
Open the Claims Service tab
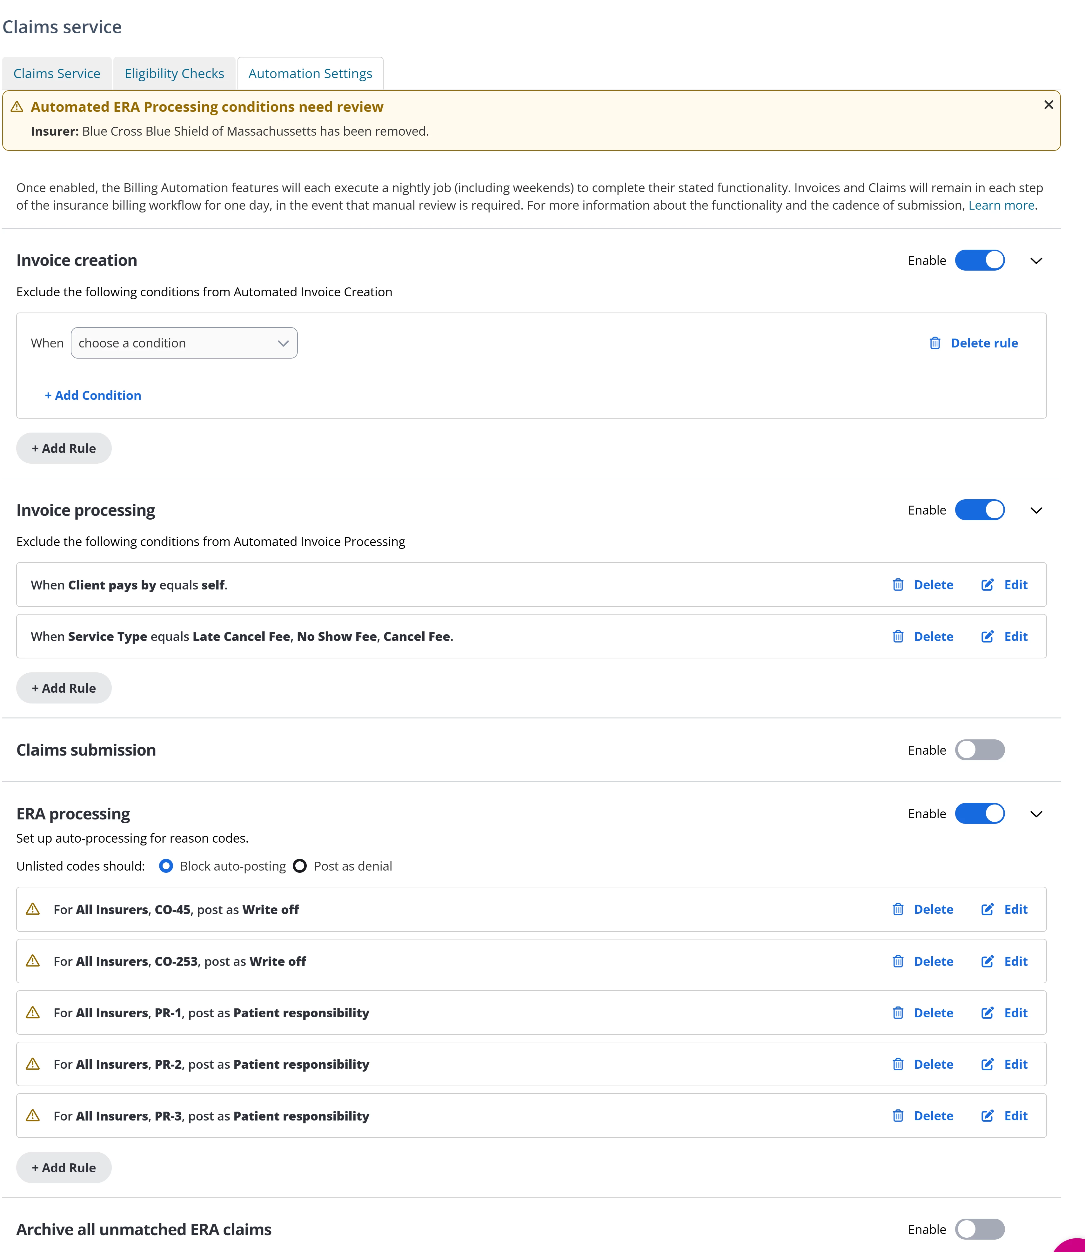(57, 73)
